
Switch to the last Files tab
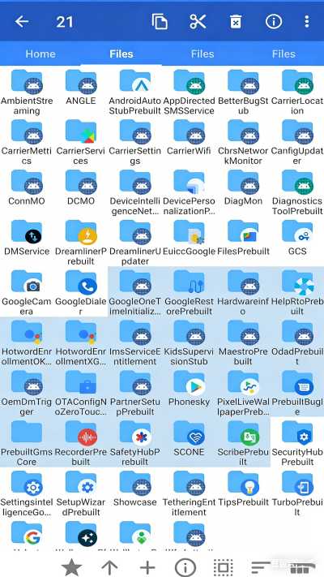(x=283, y=54)
